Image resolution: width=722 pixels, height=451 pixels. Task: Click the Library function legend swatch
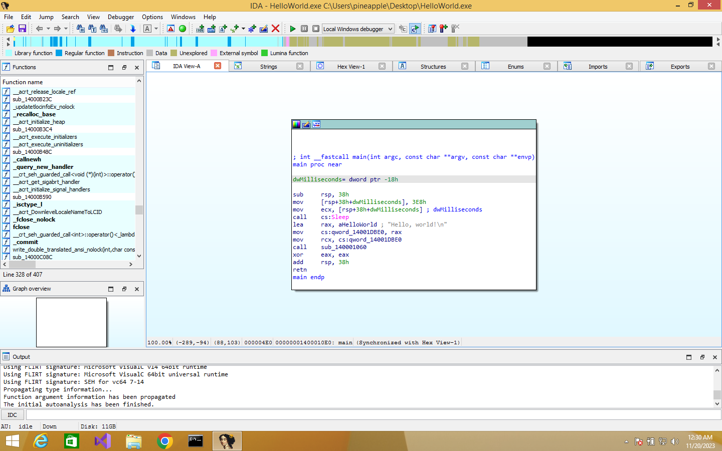[x=9, y=53]
